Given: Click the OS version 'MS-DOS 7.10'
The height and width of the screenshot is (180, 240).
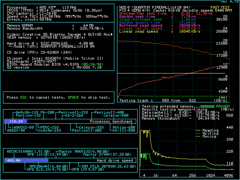Looking at the screenshot, I should pyautogui.click(x=89, y=67).
